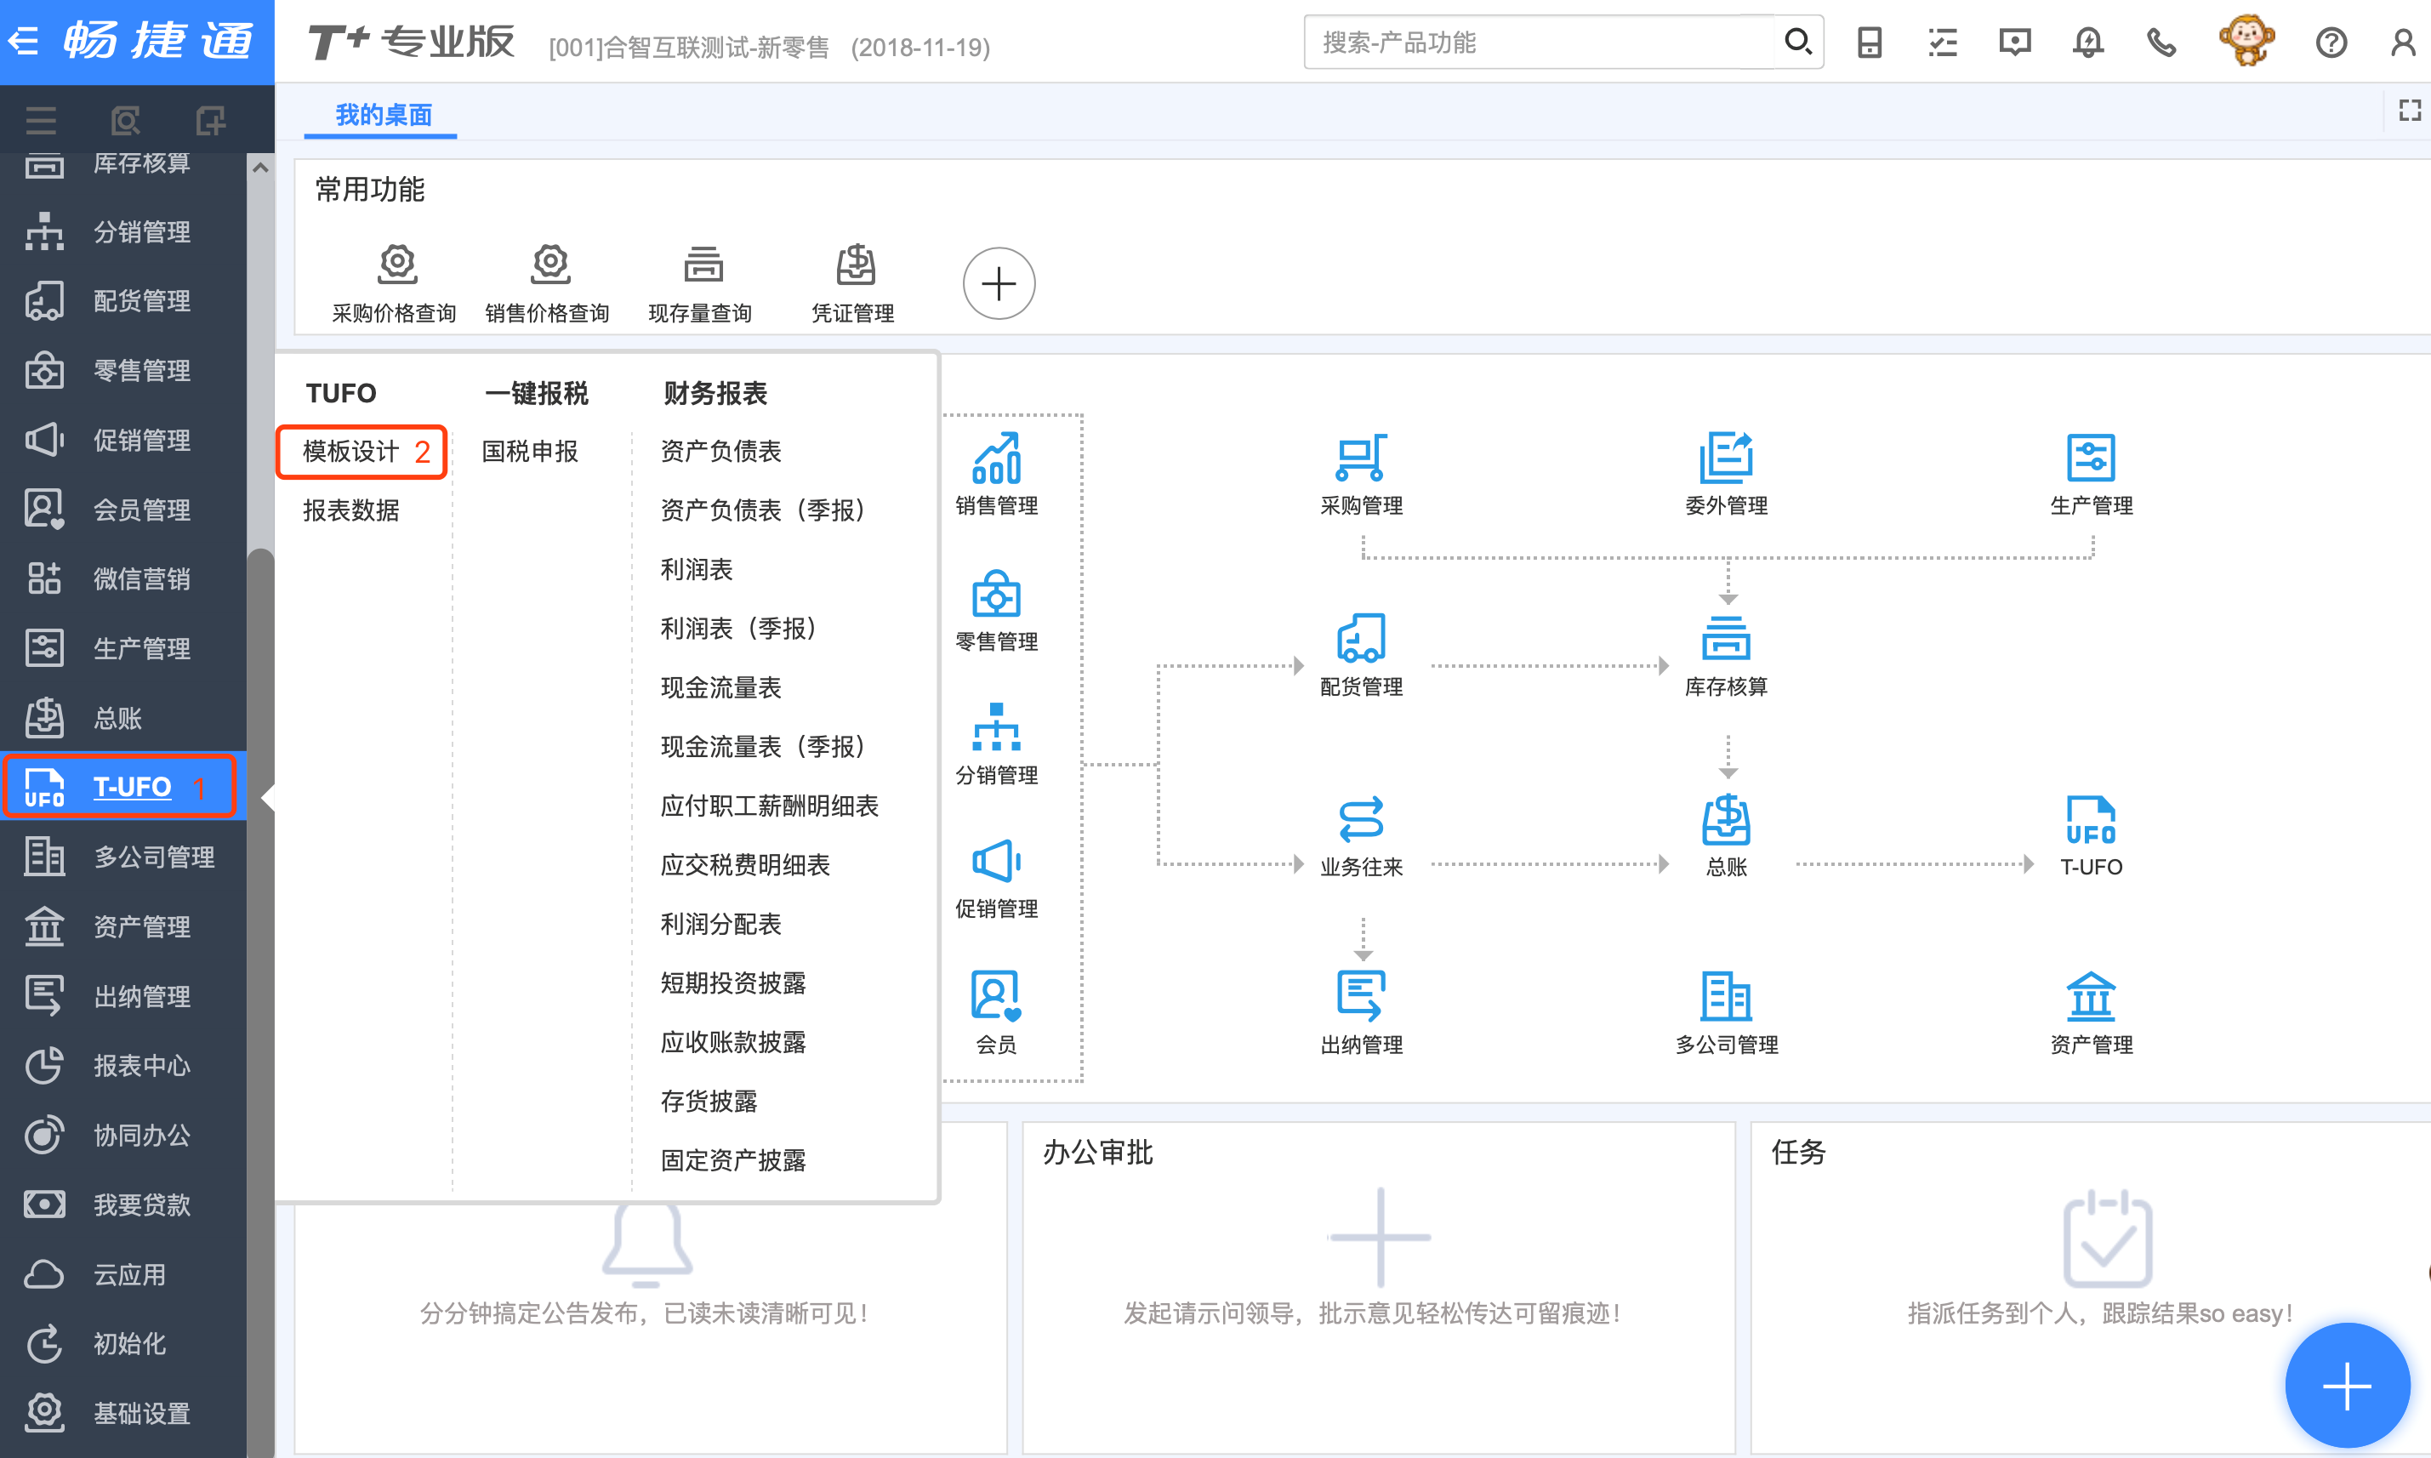The width and height of the screenshot is (2431, 1458).
Task: Switch to 我的桌面 tab
Action: (x=383, y=115)
